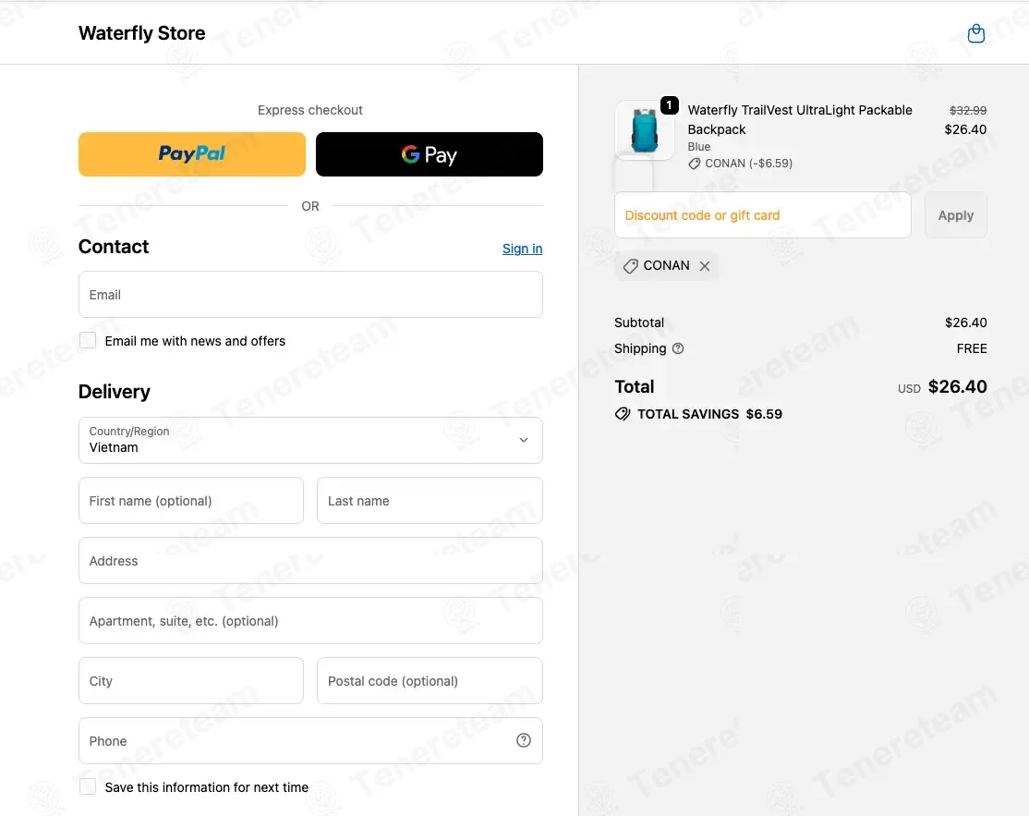Open the shopping bag cart icon
Viewport: 1029px width, 816px height.
click(975, 33)
